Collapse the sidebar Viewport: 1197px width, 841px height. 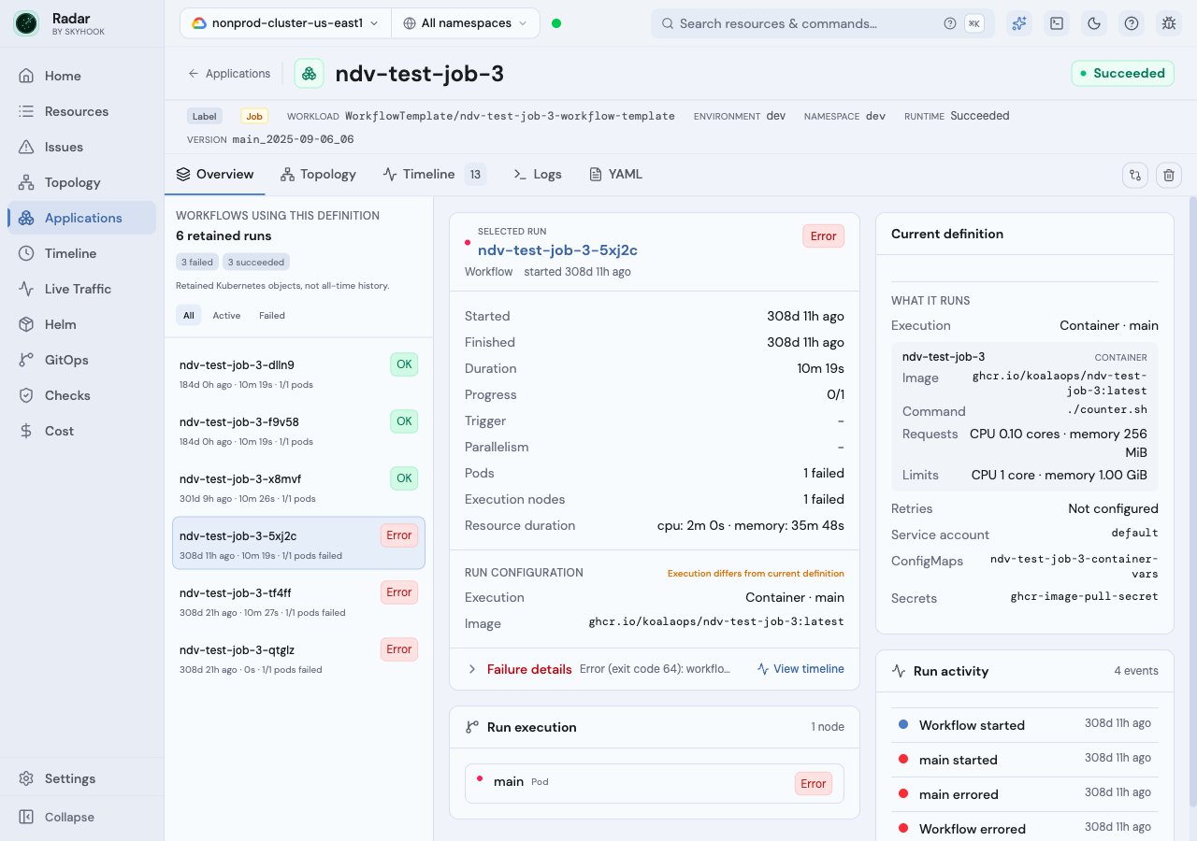(81, 817)
